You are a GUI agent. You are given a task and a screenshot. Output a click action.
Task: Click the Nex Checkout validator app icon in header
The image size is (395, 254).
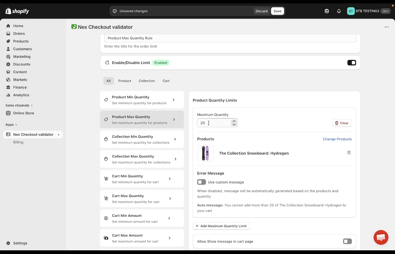coord(74,27)
